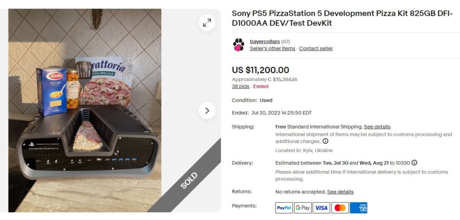The width and height of the screenshot is (460, 220).
Task: Go to next photo with right arrow
Action: (206, 110)
